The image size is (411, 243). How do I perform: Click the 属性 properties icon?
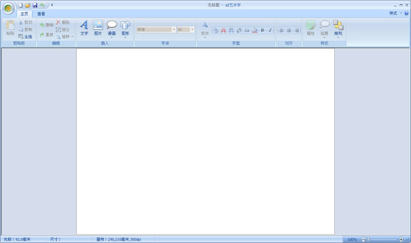(311, 28)
